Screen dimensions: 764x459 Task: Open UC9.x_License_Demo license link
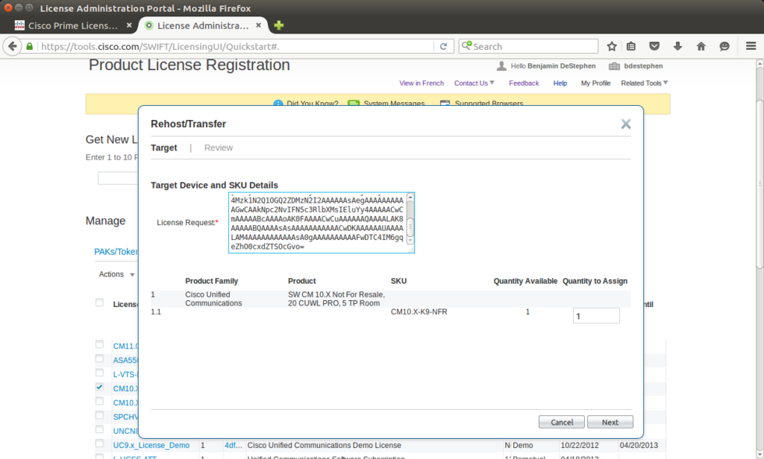(151, 446)
